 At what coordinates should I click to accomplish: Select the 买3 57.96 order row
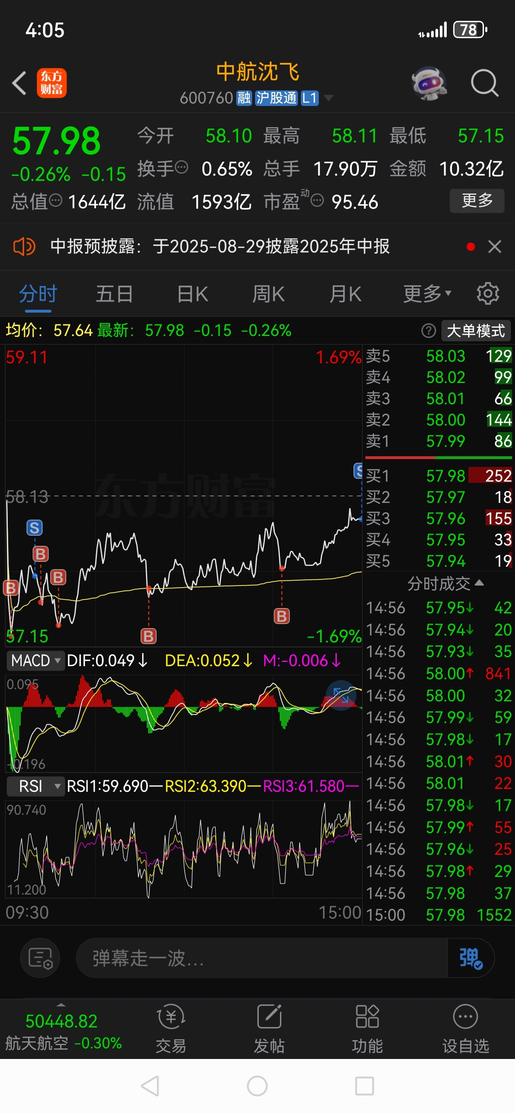point(439,518)
